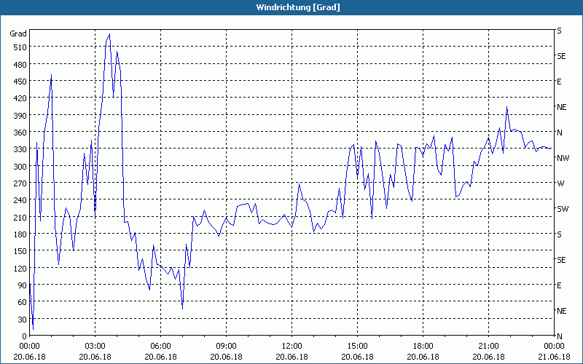Select the 18:00 time axis label
583x364 pixels.
tap(423, 347)
